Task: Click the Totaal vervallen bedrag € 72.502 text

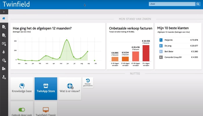Action: 122,32
